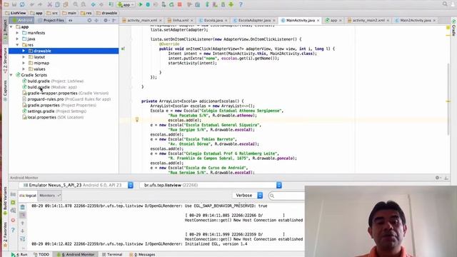Expand the drawable folder arrow

tap(24, 51)
